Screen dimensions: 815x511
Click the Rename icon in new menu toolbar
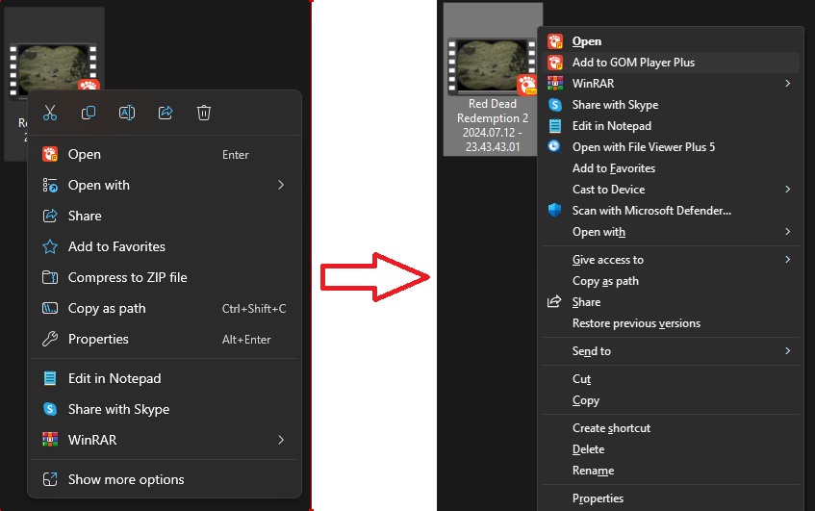click(x=127, y=113)
